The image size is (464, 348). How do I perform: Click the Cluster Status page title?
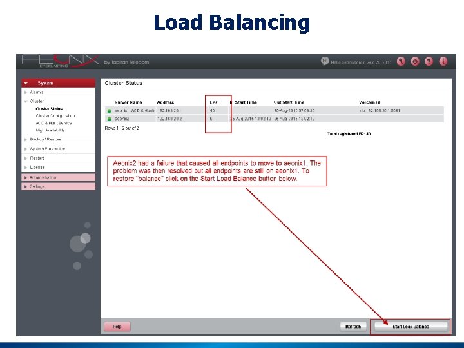click(123, 83)
